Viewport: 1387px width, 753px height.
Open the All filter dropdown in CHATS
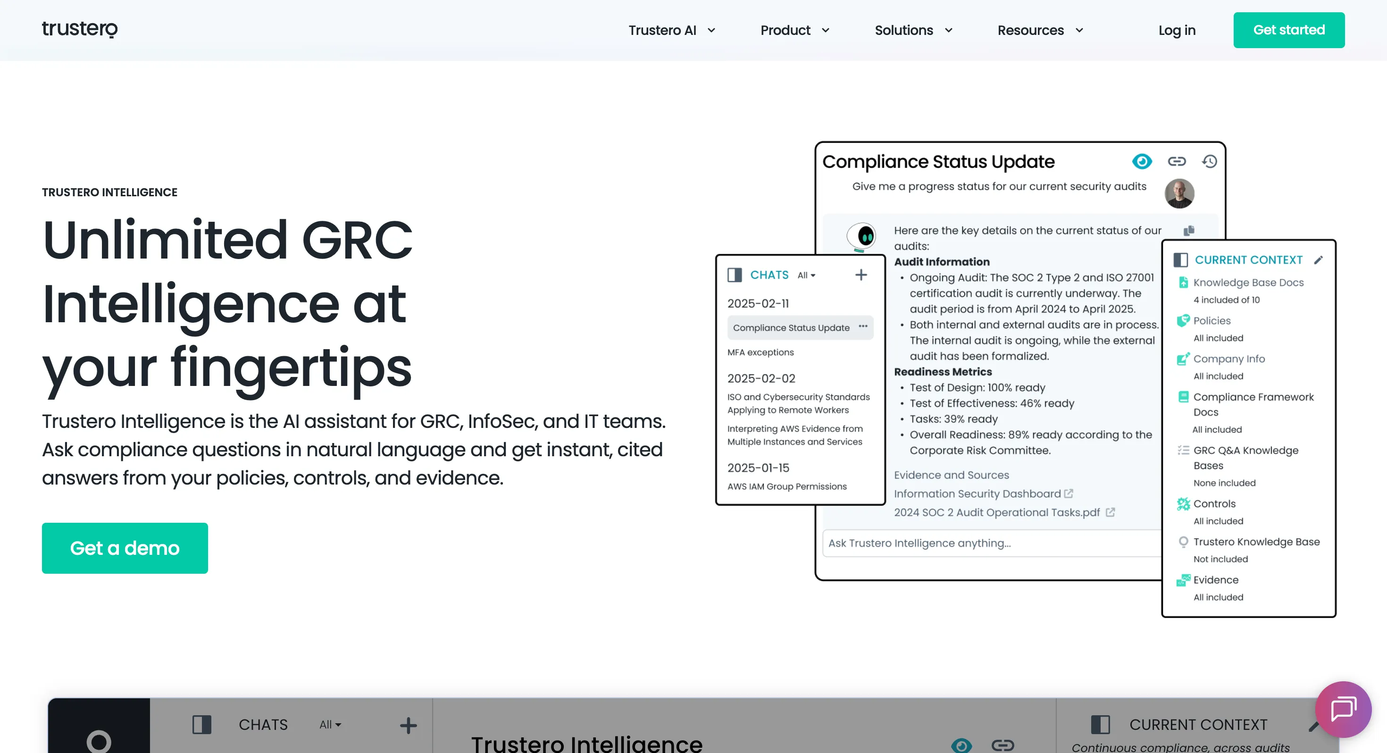tap(806, 275)
